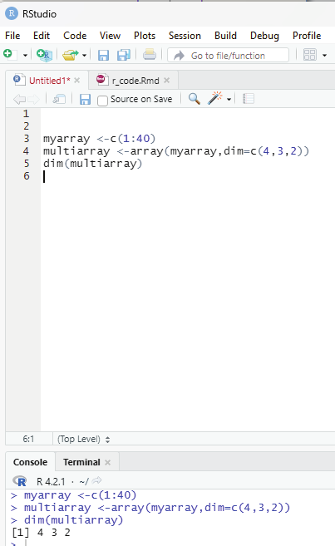Open the Session menu
The width and height of the screenshot is (335, 546).
185,36
